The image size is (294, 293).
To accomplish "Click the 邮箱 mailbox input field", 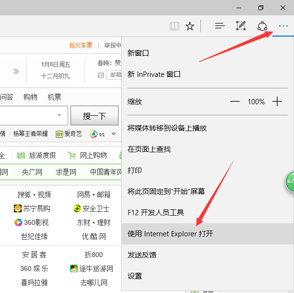I will tap(114, 75).
